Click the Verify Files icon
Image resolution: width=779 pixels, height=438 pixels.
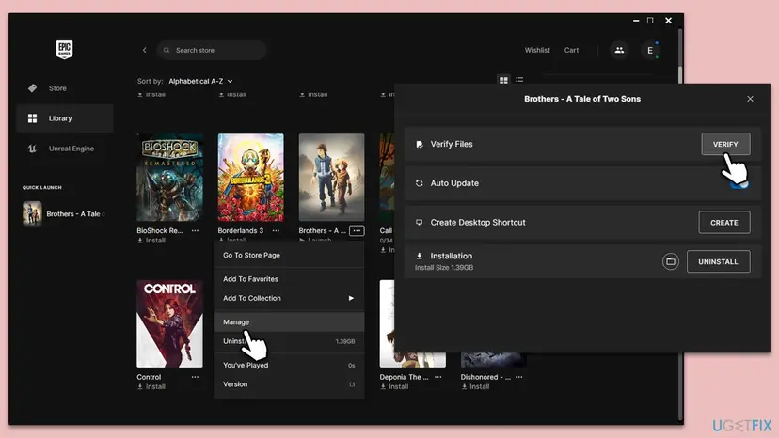click(x=420, y=144)
